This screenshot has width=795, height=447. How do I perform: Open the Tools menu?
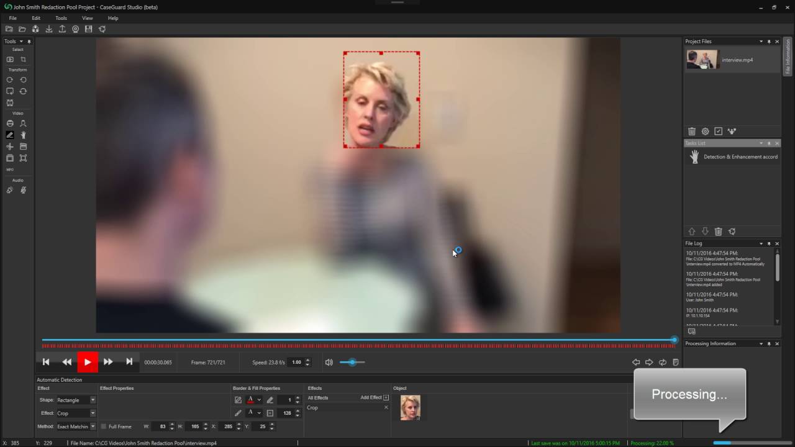(x=61, y=18)
